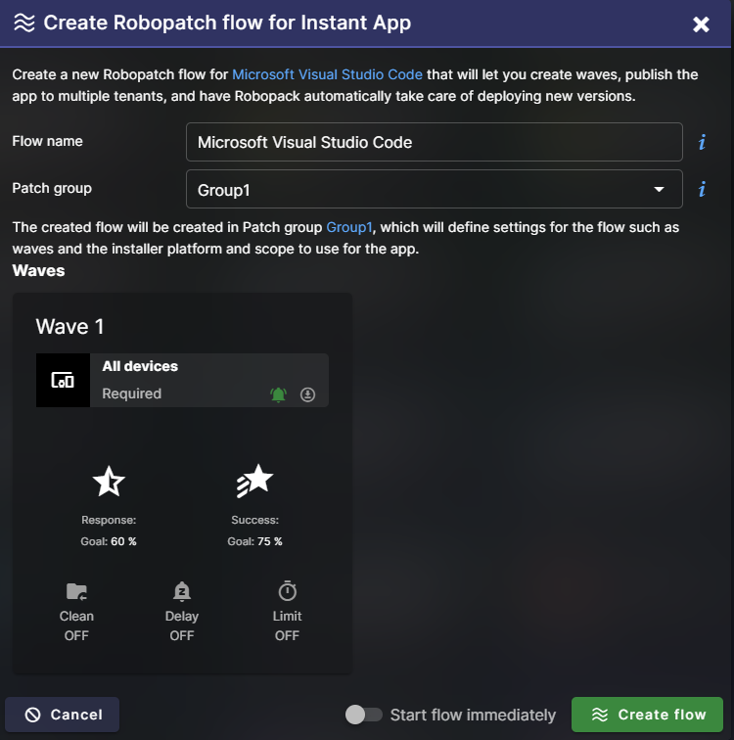Click the All devices label
The height and width of the screenshot is (740, 734).
tap(140, 366)
